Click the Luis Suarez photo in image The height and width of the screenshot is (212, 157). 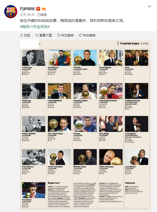(34, 58)
